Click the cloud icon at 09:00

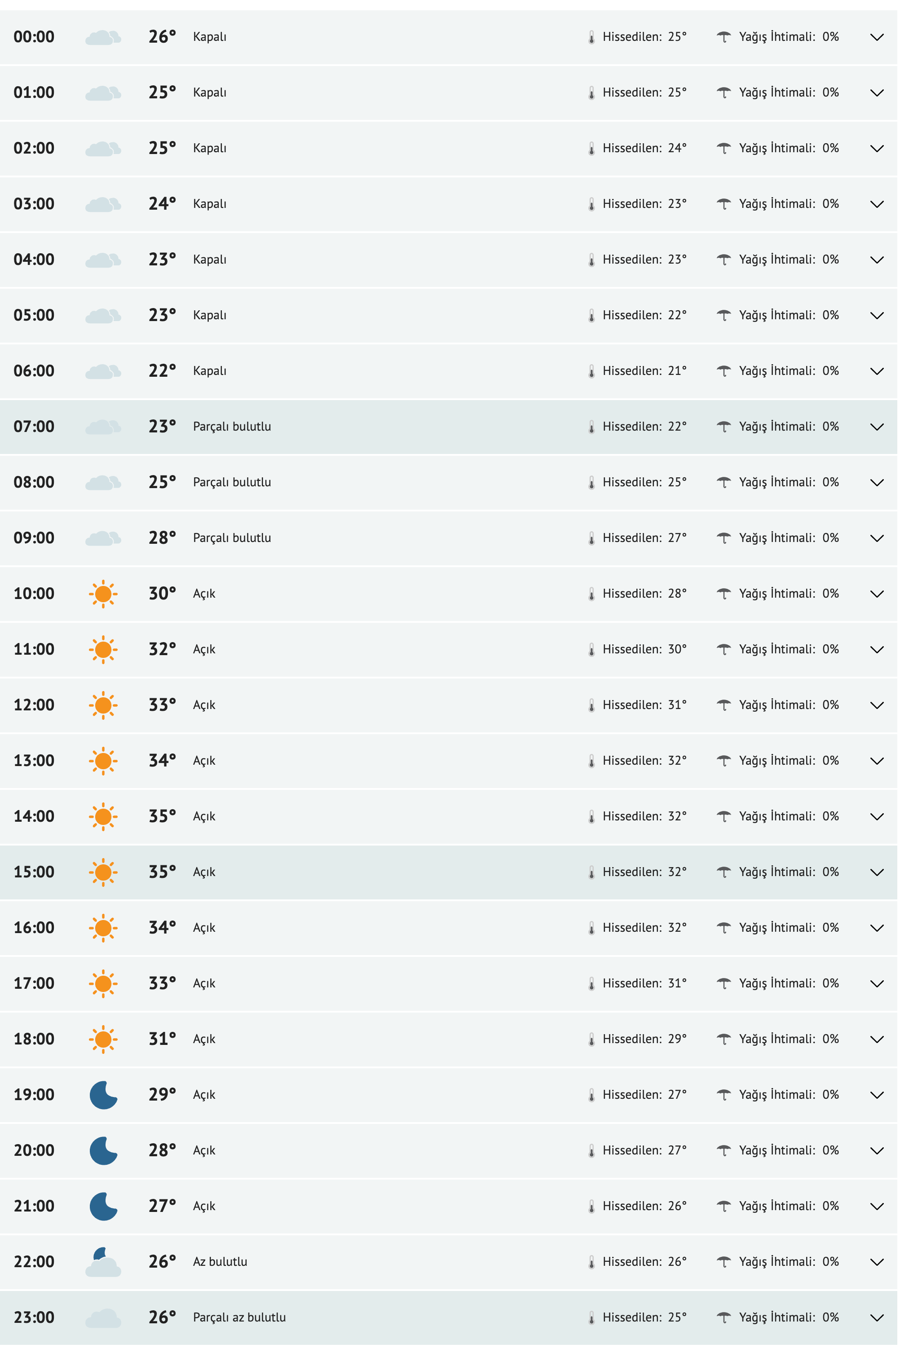pos(104,537)
